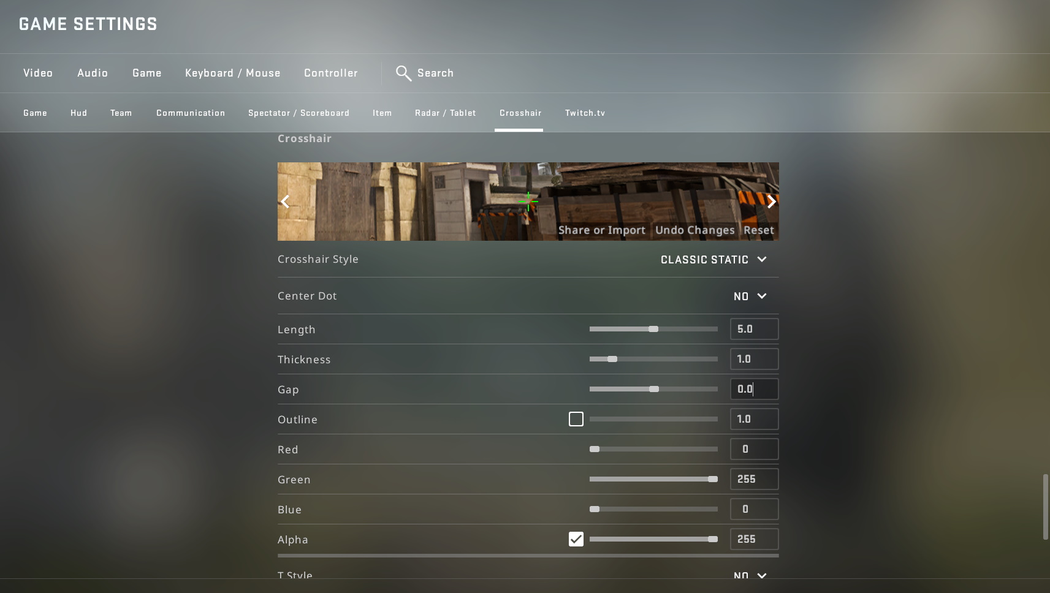This screenshot has height=593, width=1050.
Task: Enable the Outline checkbox
Action: click(x=576, y=419)
